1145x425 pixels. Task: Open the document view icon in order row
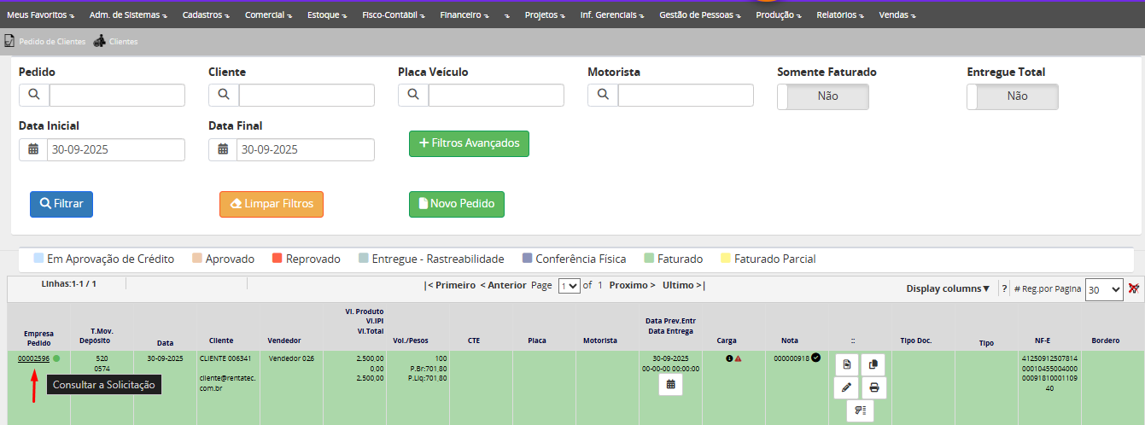pyautogui.click(x=846, y=364)
